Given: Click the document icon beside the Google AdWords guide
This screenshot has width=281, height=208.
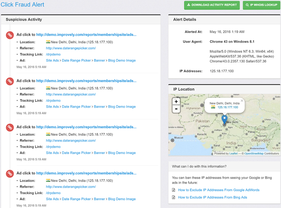Looking at the screenshot, I should (174, 190).
